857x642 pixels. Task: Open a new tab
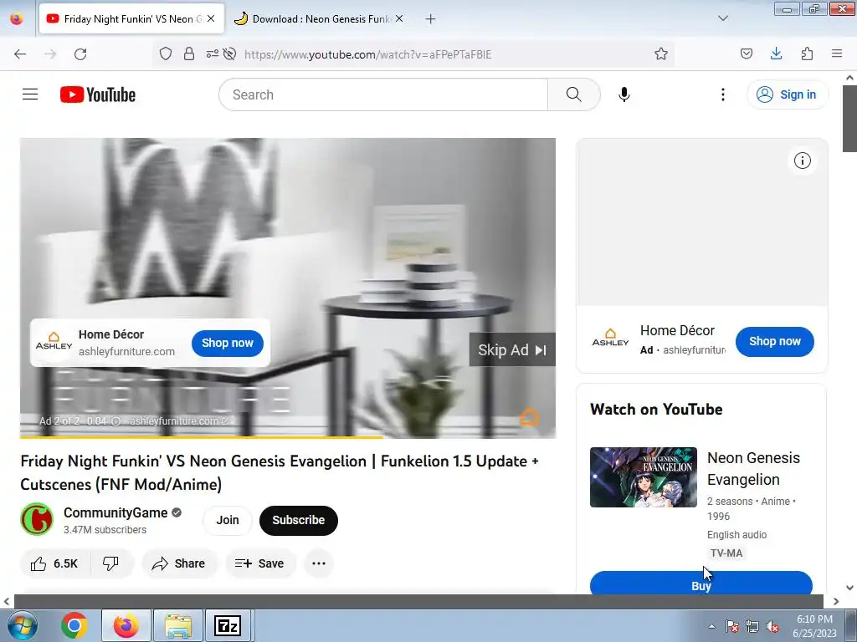(430, 19)
